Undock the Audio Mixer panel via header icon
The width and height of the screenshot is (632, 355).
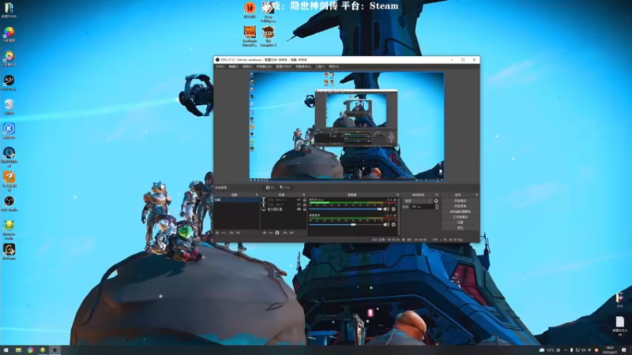[x=398, y=195]
